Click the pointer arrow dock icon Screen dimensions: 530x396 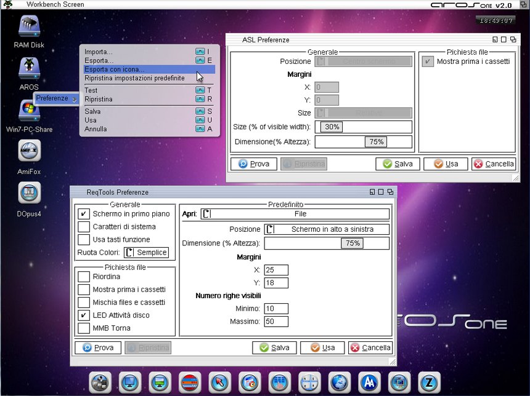[x=219, y=382]
